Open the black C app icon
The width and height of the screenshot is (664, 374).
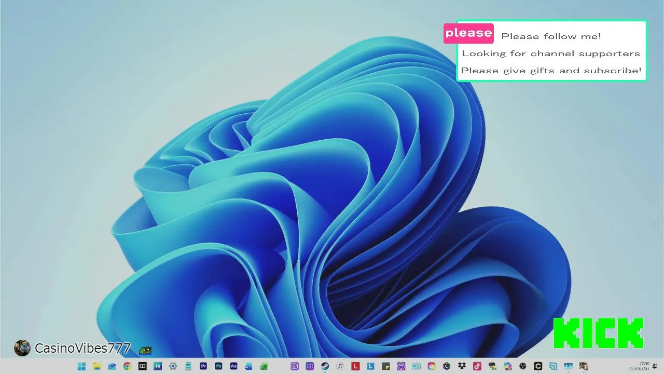(x=538, y=366)
